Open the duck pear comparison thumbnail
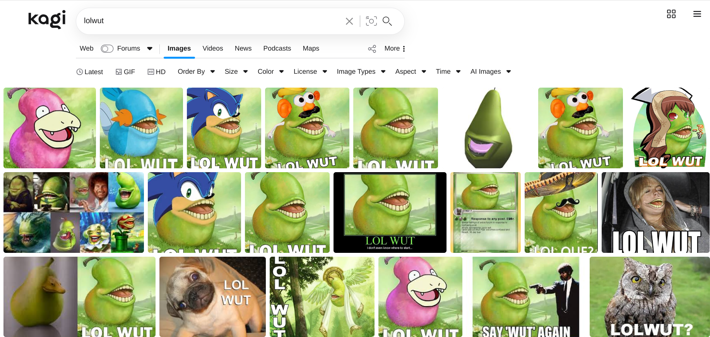Image resolution: width=710 pixels, height=337 pixels. [x=79, y=297]
